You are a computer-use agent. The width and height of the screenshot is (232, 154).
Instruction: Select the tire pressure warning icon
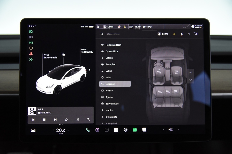point(31,48)
